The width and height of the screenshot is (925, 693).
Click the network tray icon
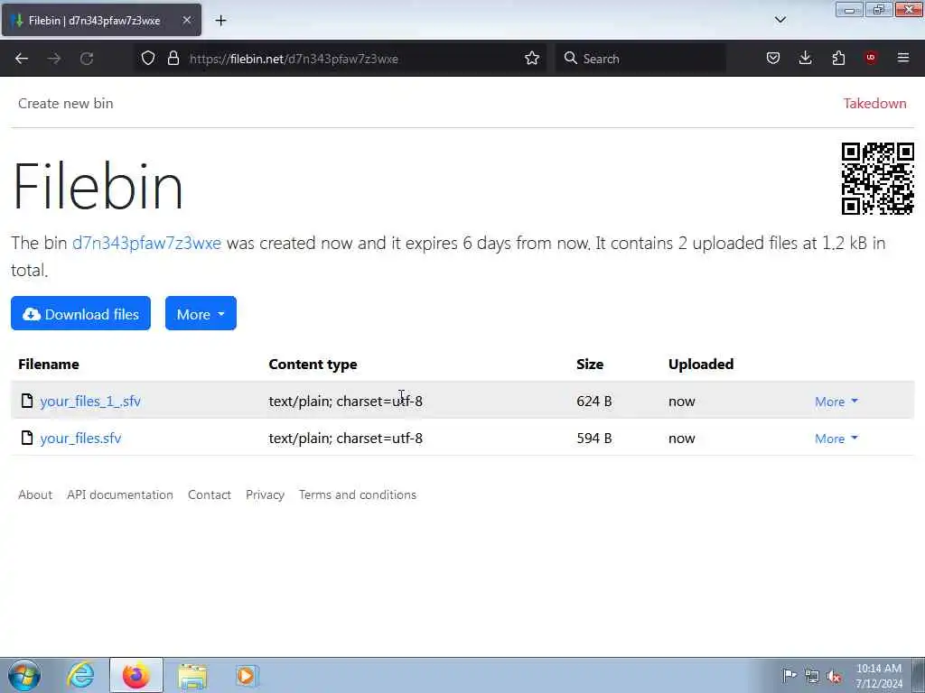pyautogui.click(x=812, y=676)
